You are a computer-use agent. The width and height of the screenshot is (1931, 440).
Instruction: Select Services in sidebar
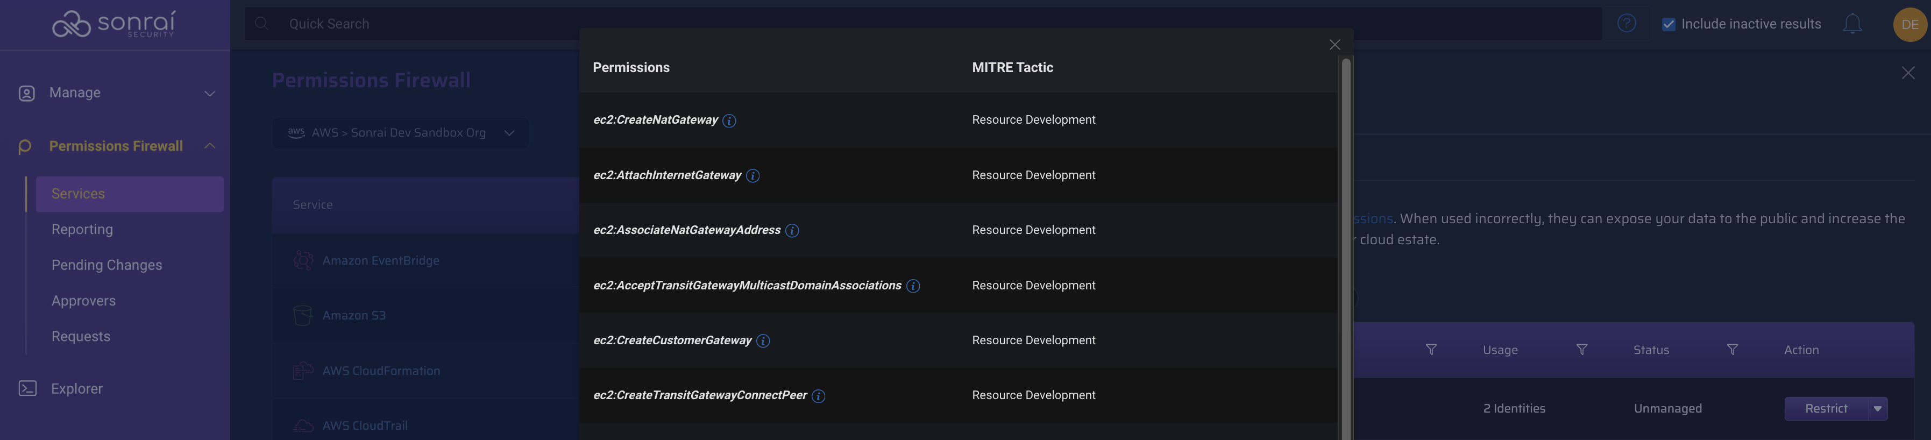coord(130,194)
